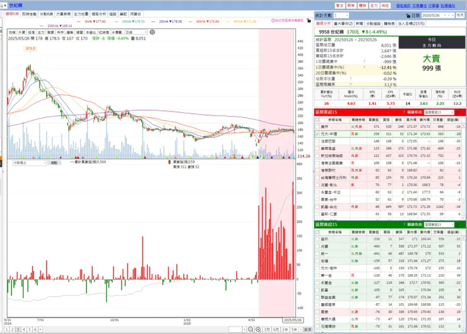This screenshot has width=467, height=334.
Task: Open the 統計天數 dropdown
Action: tap(341, 16)
